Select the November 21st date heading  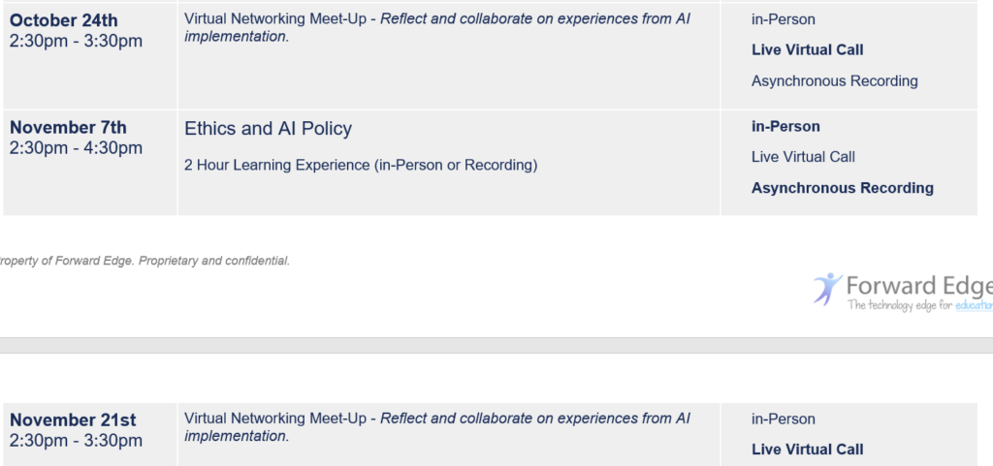73,420
